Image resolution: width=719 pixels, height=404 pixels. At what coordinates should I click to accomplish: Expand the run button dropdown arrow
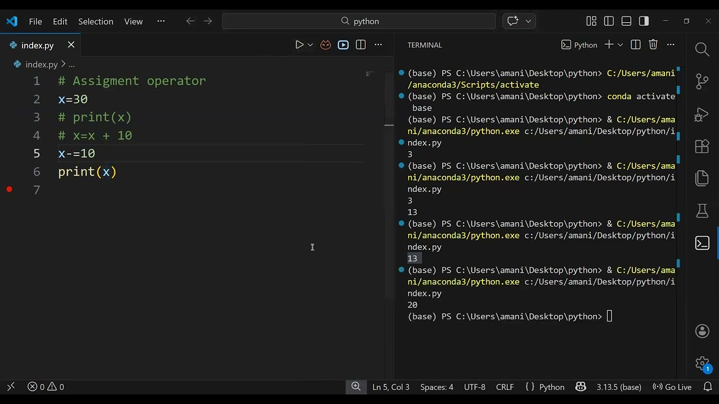(x=310, y=45)
